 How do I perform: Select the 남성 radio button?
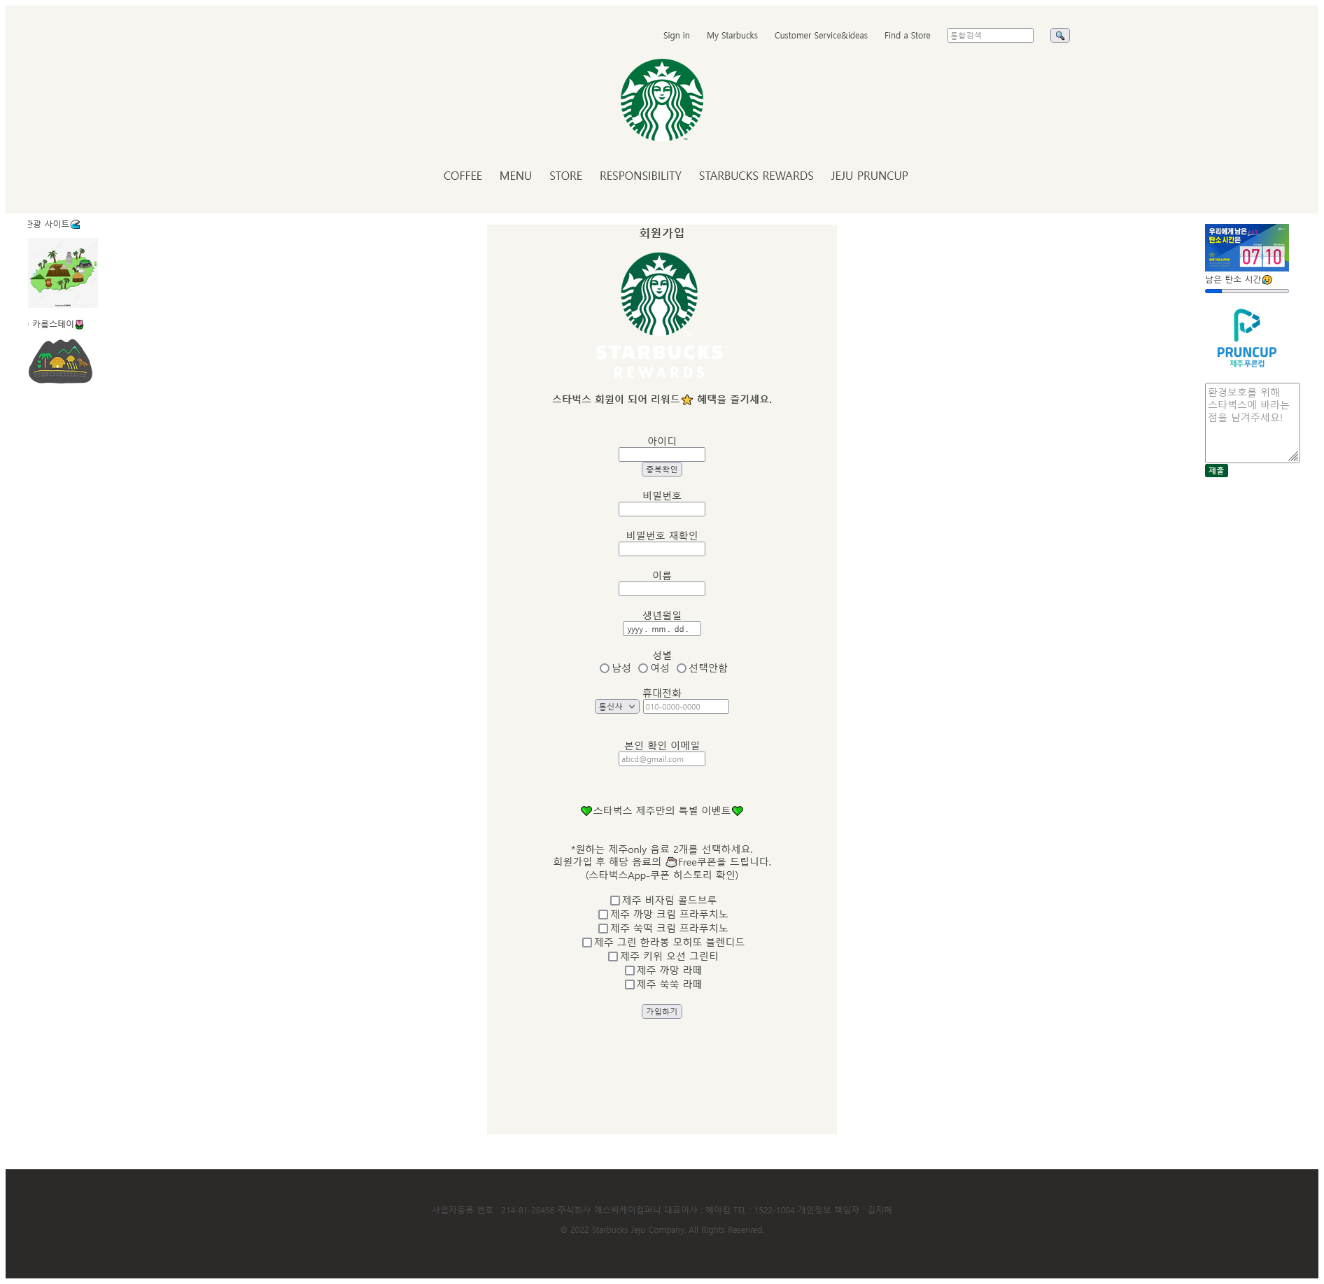(605, 668)
